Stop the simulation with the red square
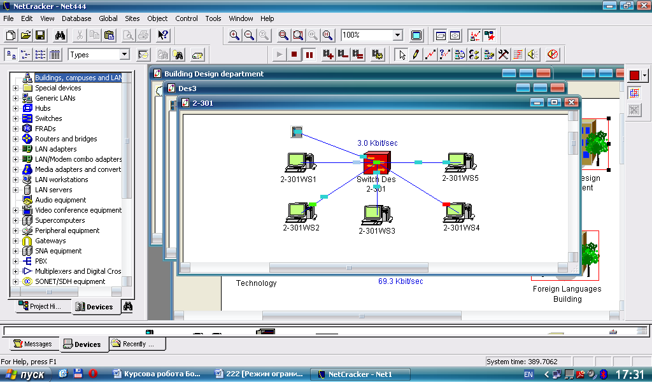The image size is (652, 382). (294, 55)
